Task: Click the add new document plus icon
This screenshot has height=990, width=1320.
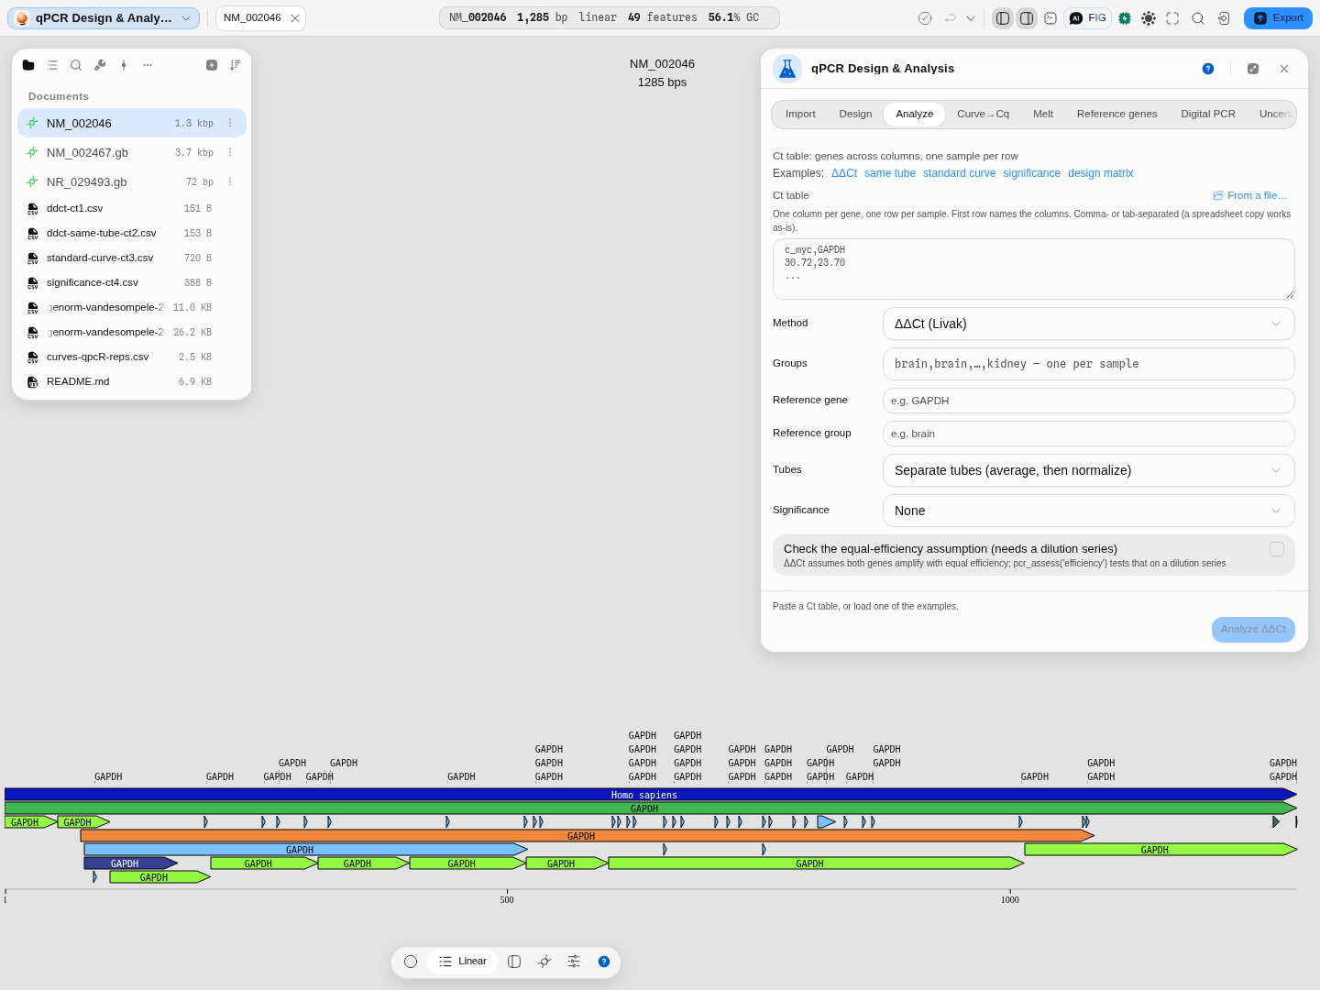Action: (212, 65)
